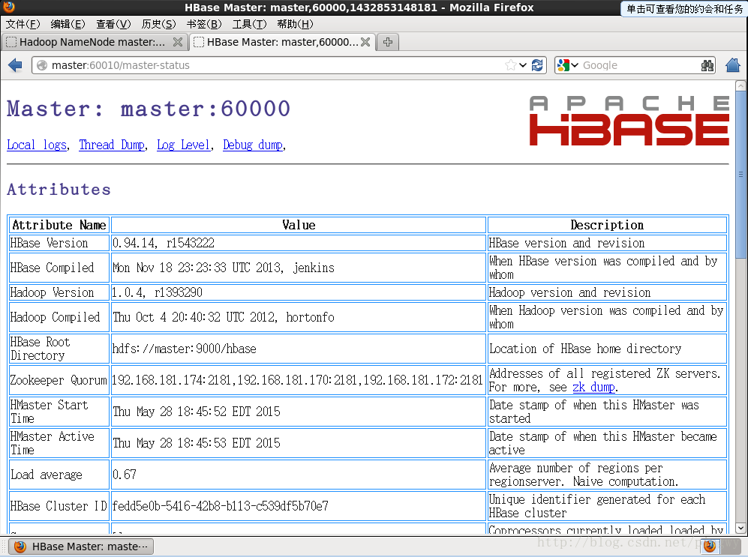Click value 'Mon Nov 18 23:23:33 UTC 2013, jenkins'

coord(224,268)
